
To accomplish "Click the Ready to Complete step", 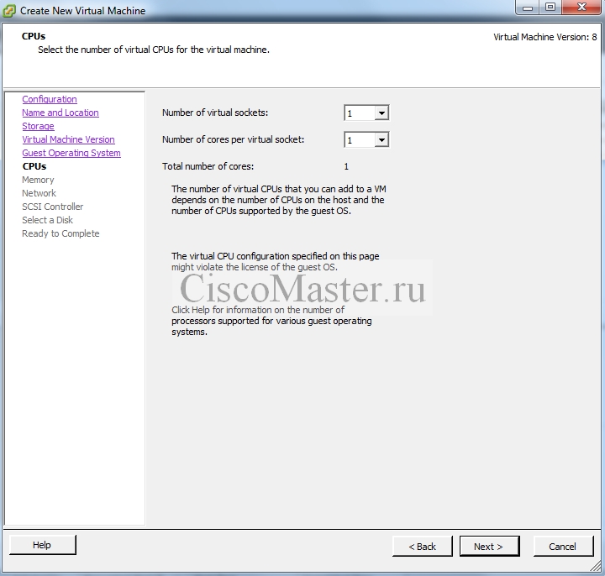I will [60, 233].
